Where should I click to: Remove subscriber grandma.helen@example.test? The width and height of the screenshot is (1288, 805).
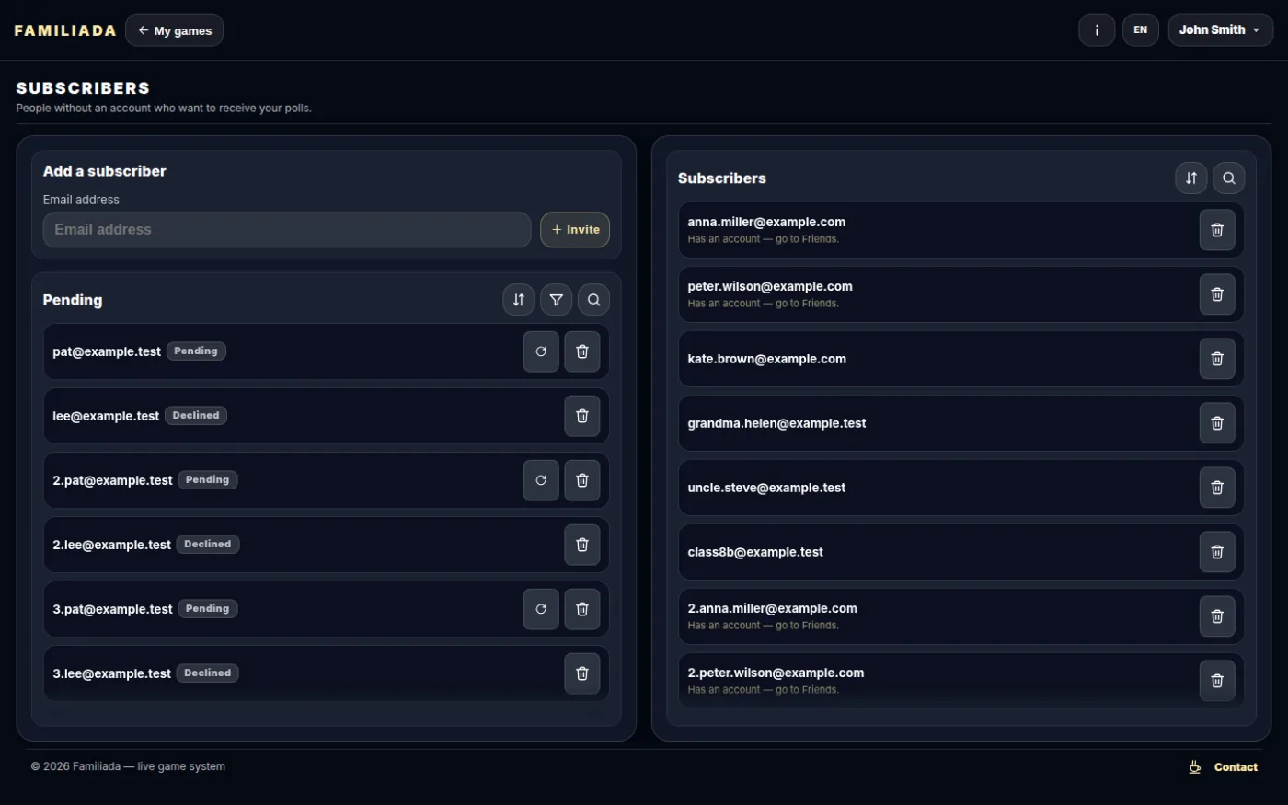pos(1217,423)
